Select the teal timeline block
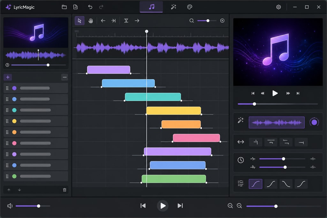327x218 pixels. tap(153, 97)
